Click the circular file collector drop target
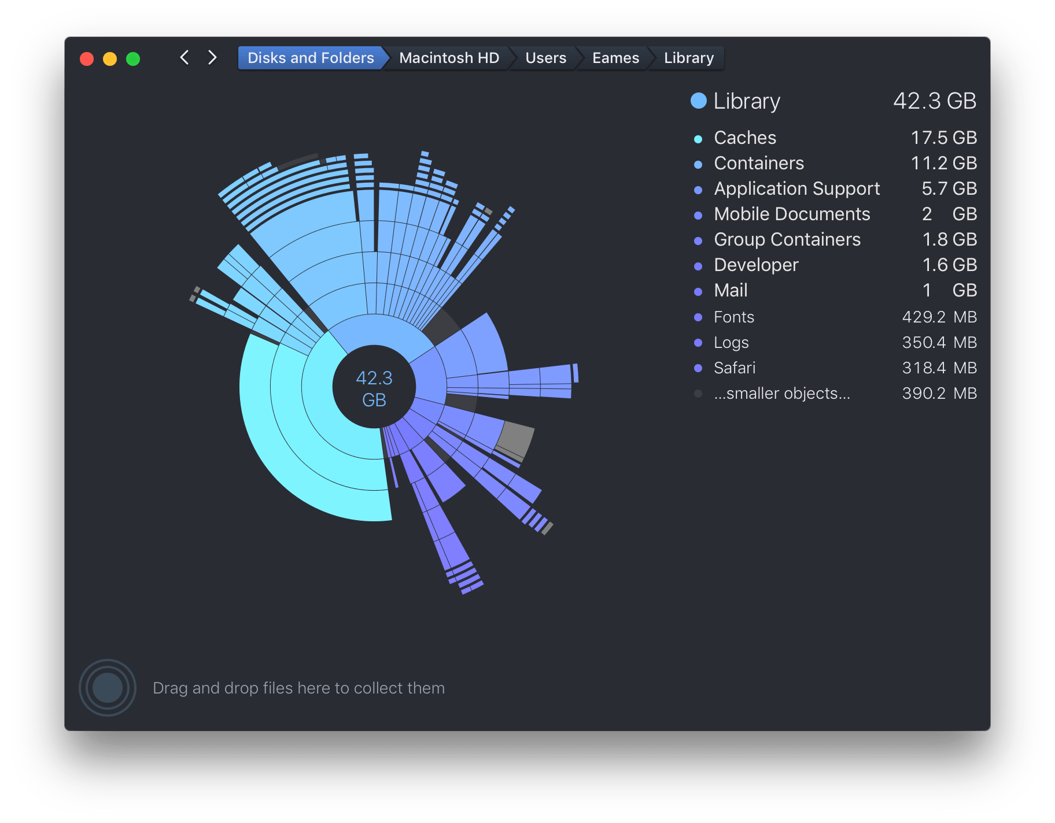1055x823 pixels. pyautogui.click(x=108, y=688)
